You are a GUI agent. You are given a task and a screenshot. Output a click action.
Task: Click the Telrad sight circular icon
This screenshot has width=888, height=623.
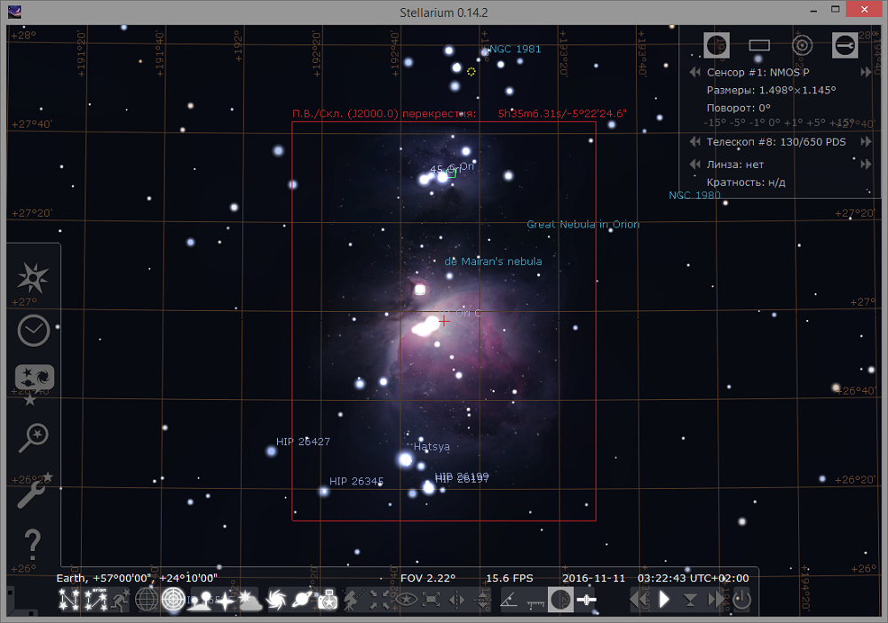802,44
